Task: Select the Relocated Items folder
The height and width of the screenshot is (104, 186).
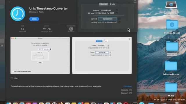Action: (171, 68)
